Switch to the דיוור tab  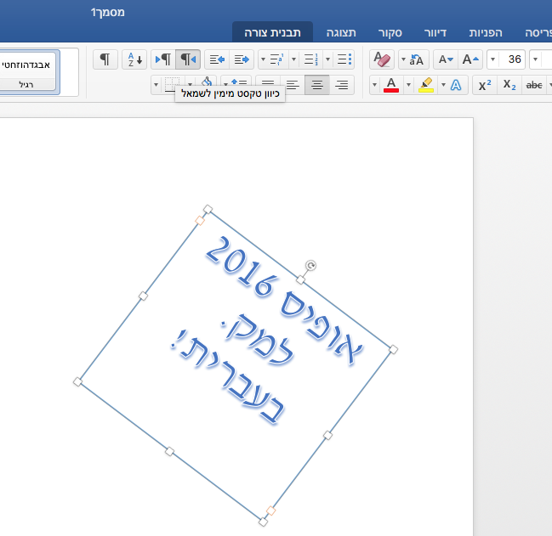coord(435,32)
